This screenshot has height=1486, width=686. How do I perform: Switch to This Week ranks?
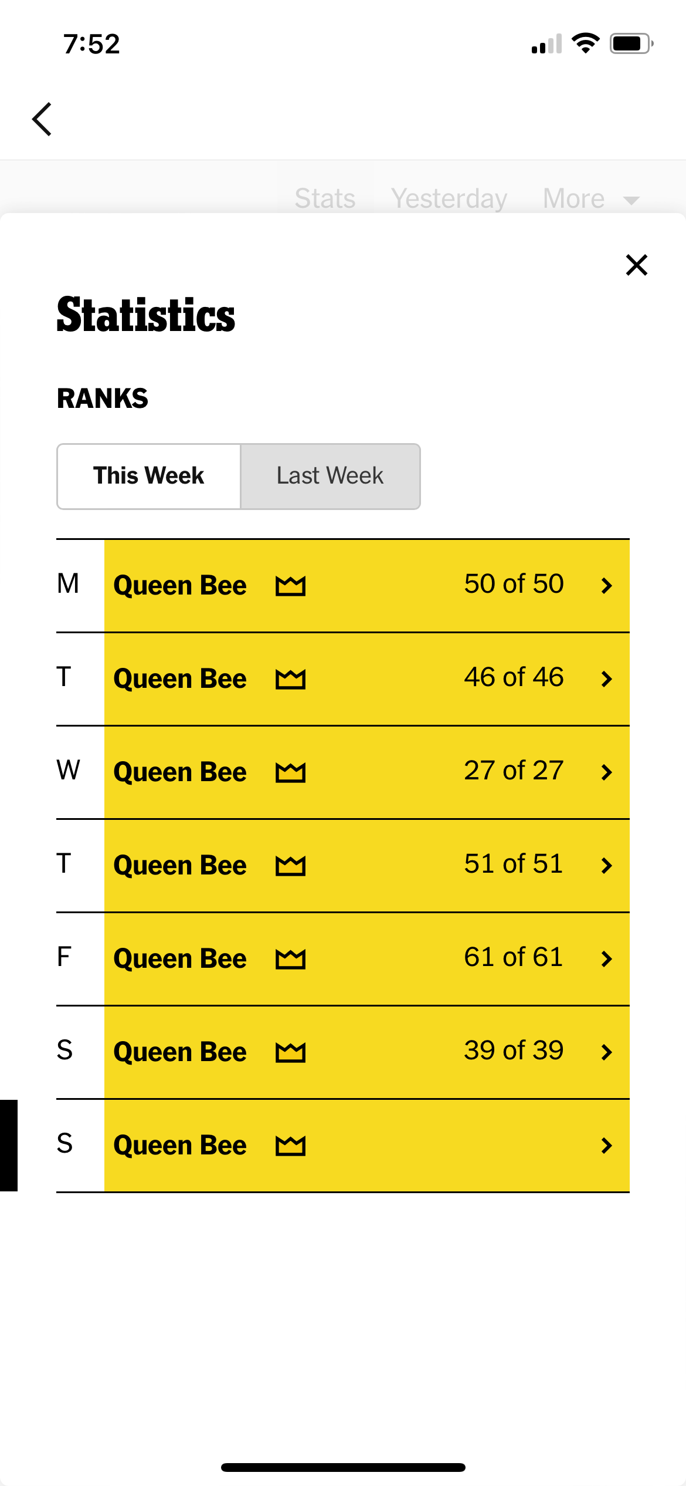coord(149,476)
